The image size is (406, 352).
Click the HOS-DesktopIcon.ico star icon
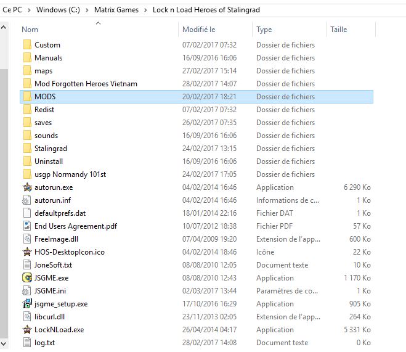pyautogui.click(x=27, y=252)
